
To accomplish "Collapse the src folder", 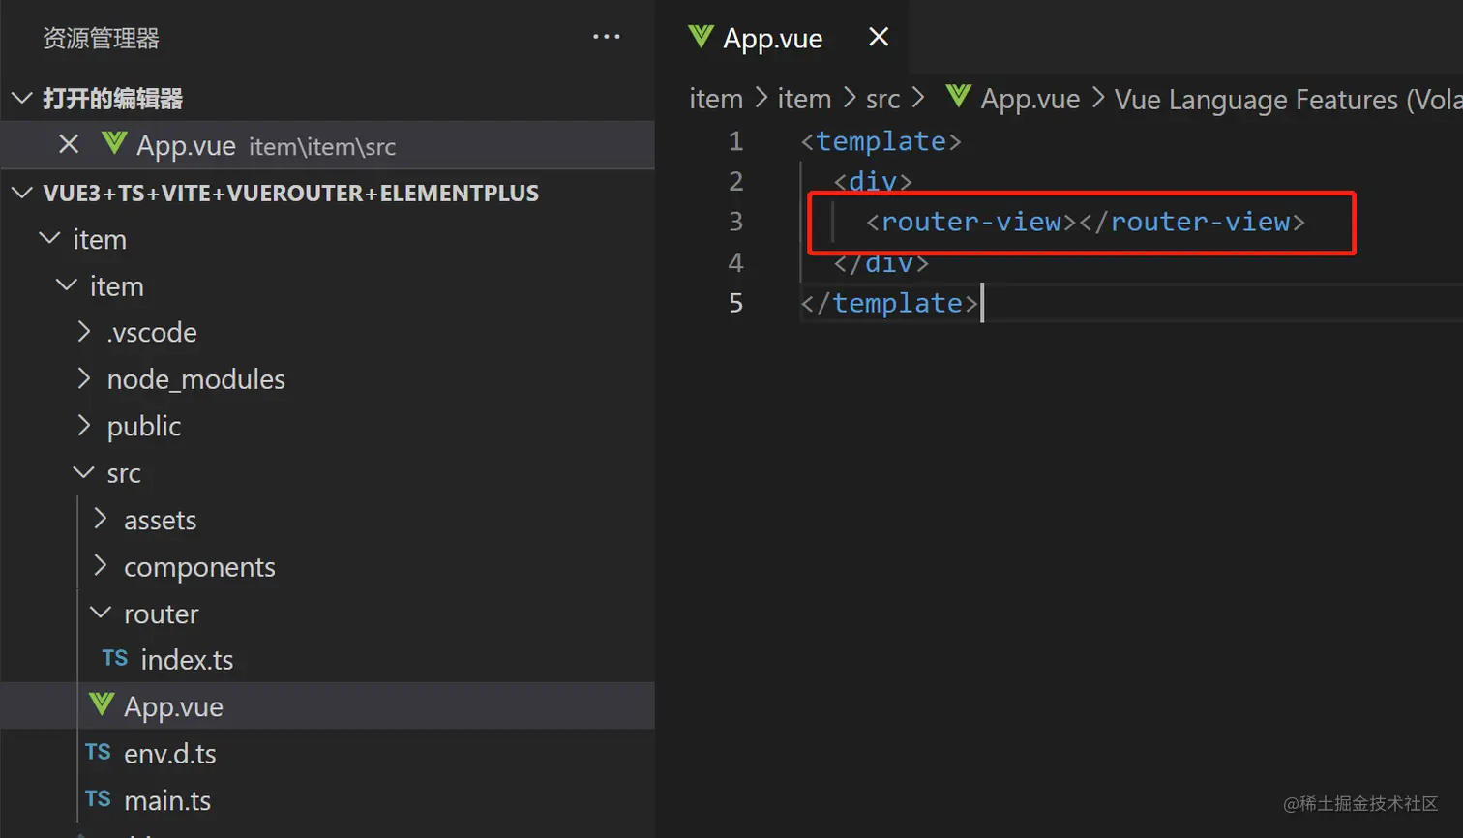I will coord(85,472).
